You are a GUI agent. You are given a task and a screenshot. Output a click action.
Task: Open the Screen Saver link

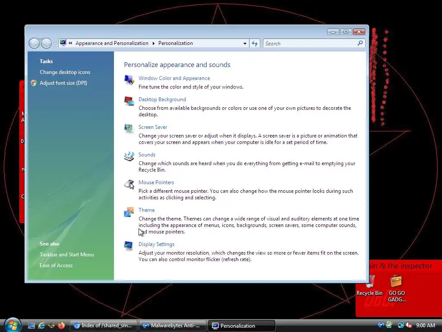(x=152, y=127)
